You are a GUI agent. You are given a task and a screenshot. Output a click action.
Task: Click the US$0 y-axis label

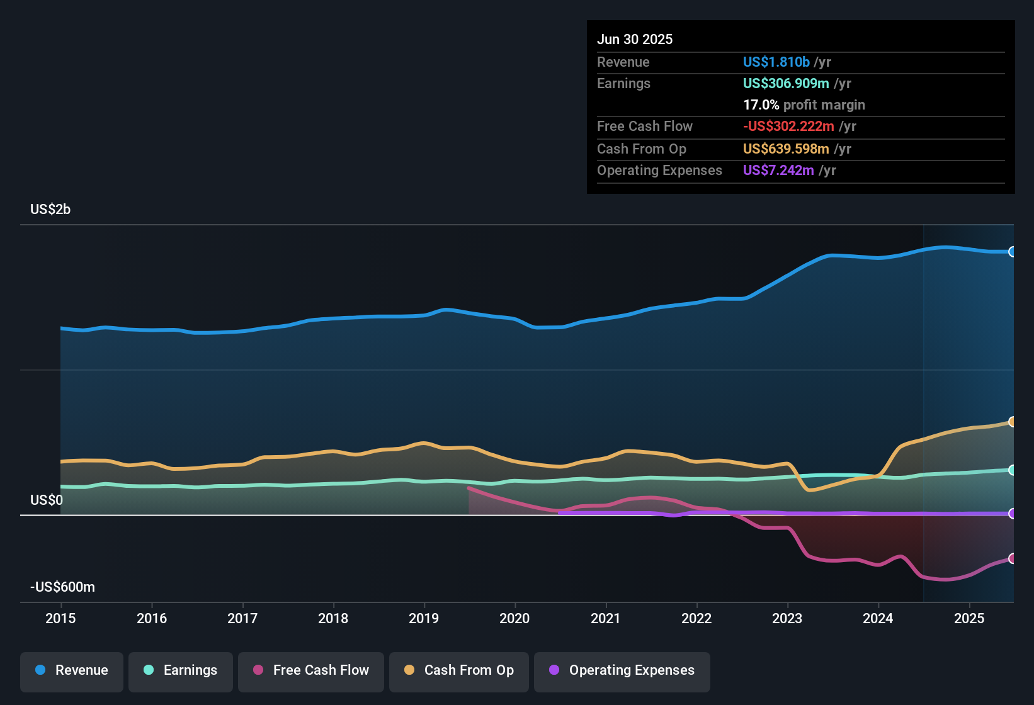coord(47,500)
